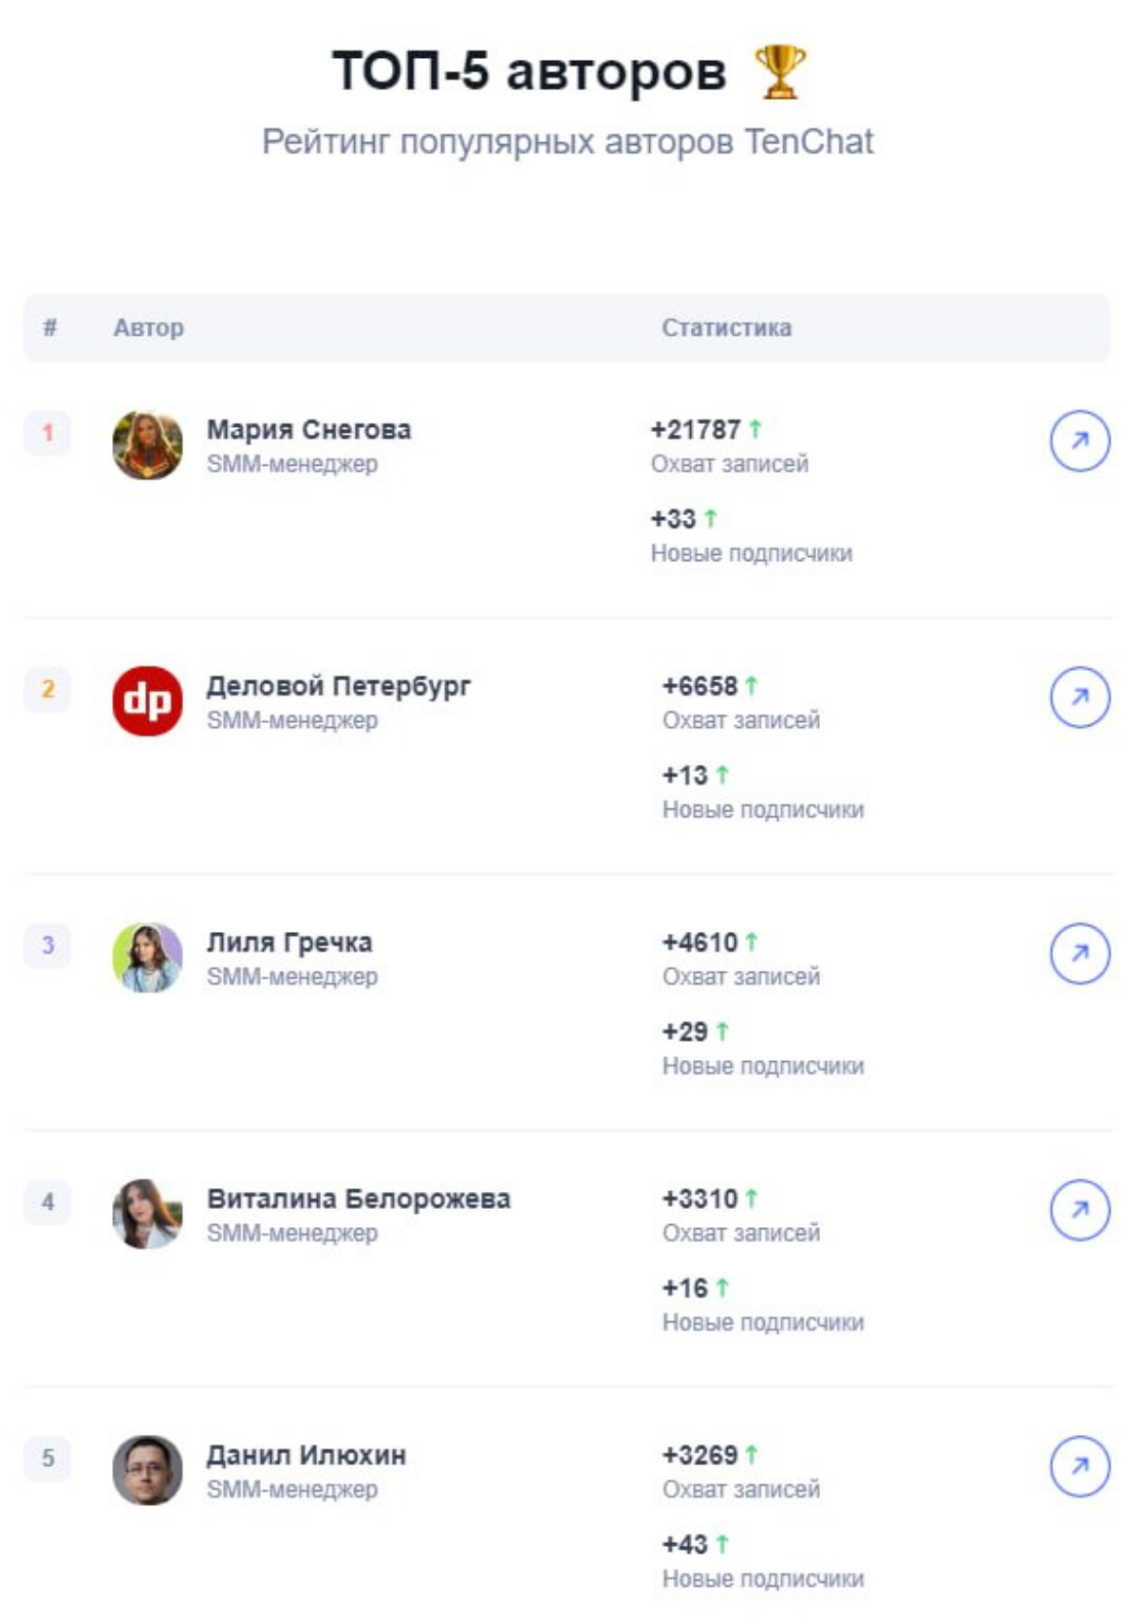
Task: Click the +33 new subscribers value
Action: pyautogui.click(x=673, y=519)
